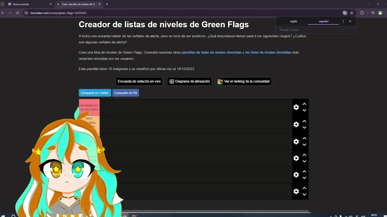The width and height of the screenshot is (387, 217).
Task: Click 'ESP' language indicator on taskbar
Action: (x=363, y=216)
